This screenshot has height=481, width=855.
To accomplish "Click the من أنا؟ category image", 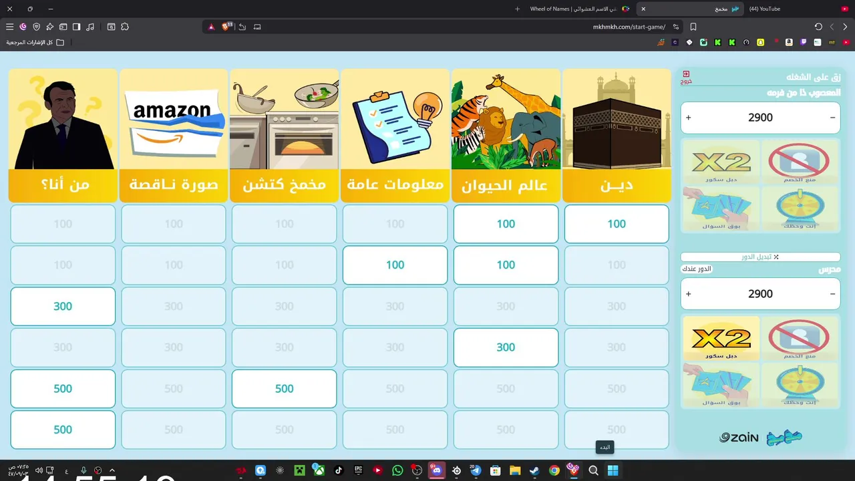I will pos(63,120).
